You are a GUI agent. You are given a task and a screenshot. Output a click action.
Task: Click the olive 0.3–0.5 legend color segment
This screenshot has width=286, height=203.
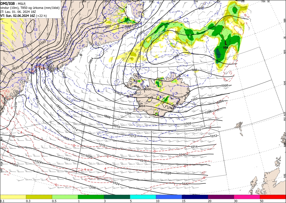tap(39, 197)
